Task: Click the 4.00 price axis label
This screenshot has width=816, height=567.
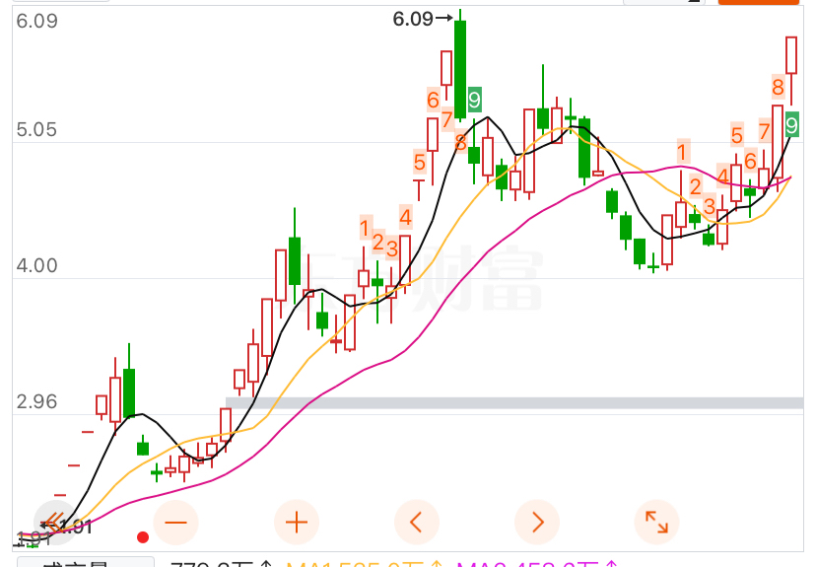Action: point(36,265)
